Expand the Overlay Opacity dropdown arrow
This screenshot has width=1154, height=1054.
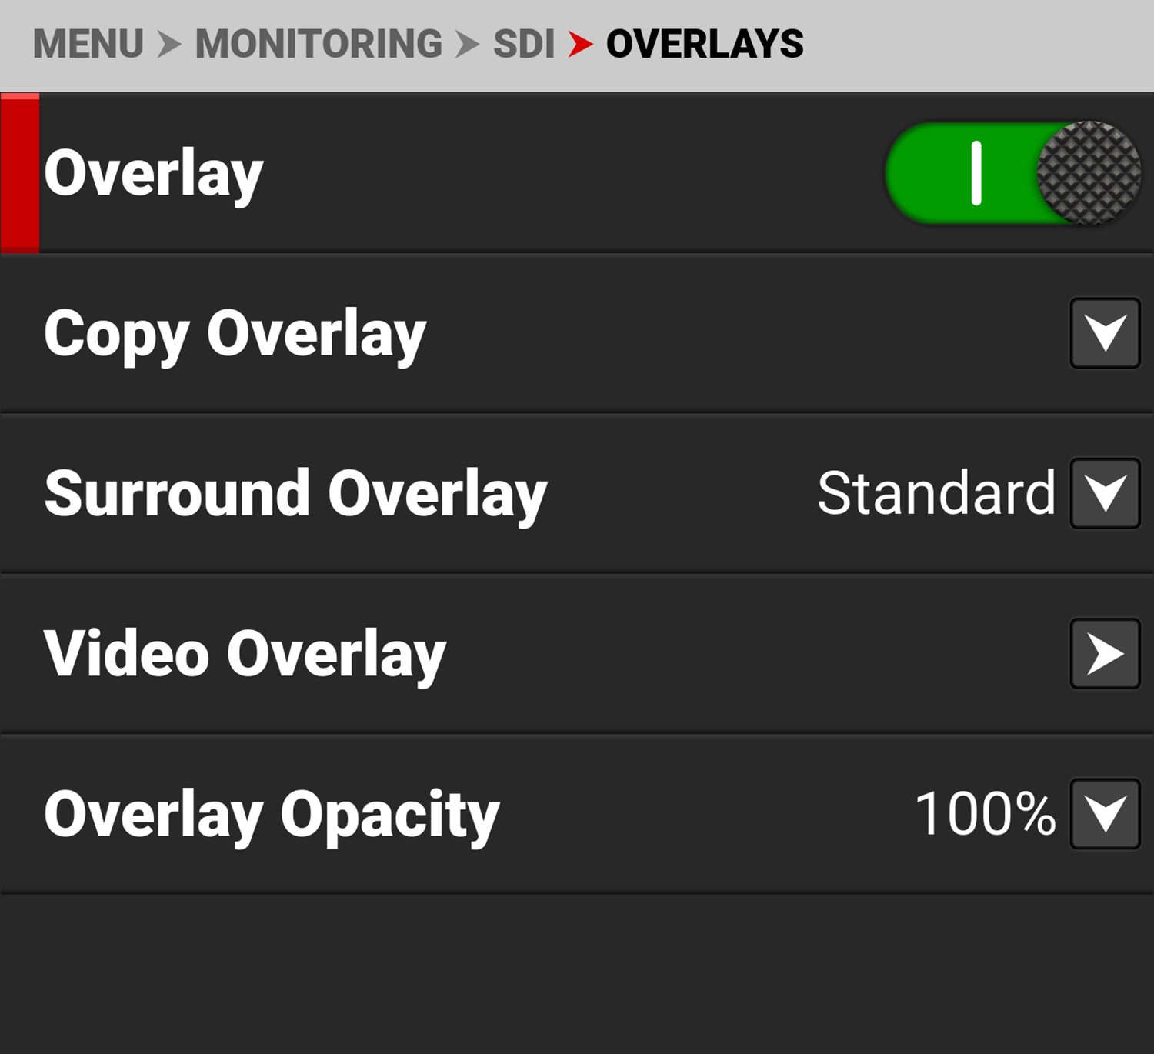1105,814
